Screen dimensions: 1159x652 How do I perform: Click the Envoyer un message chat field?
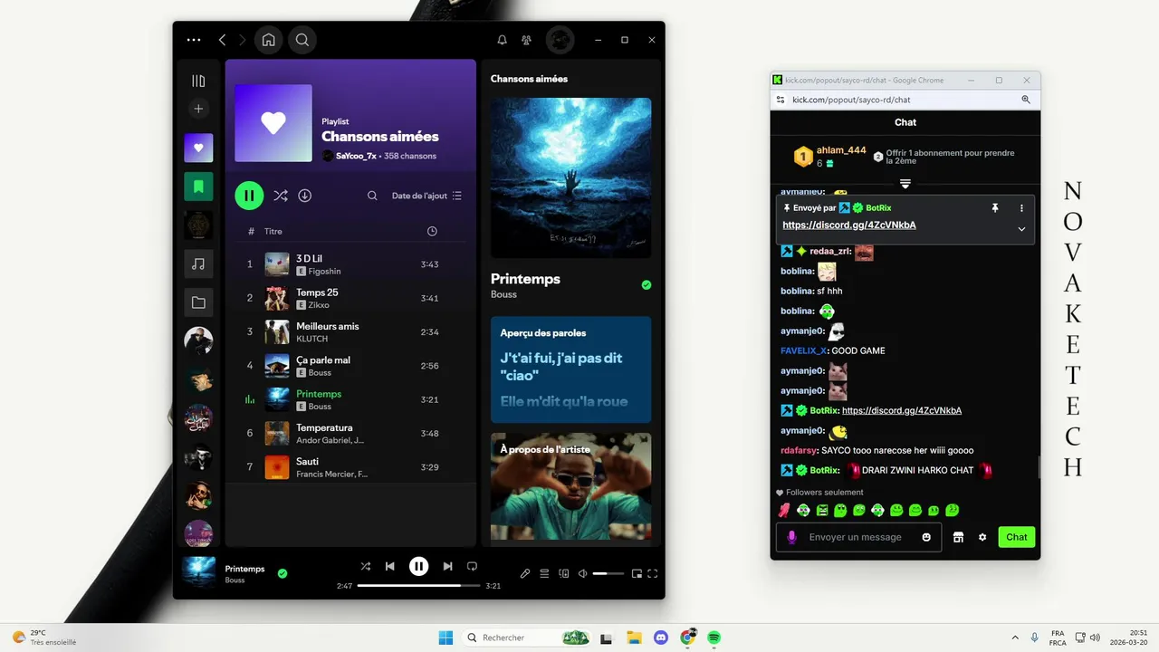tap(856, 537)
